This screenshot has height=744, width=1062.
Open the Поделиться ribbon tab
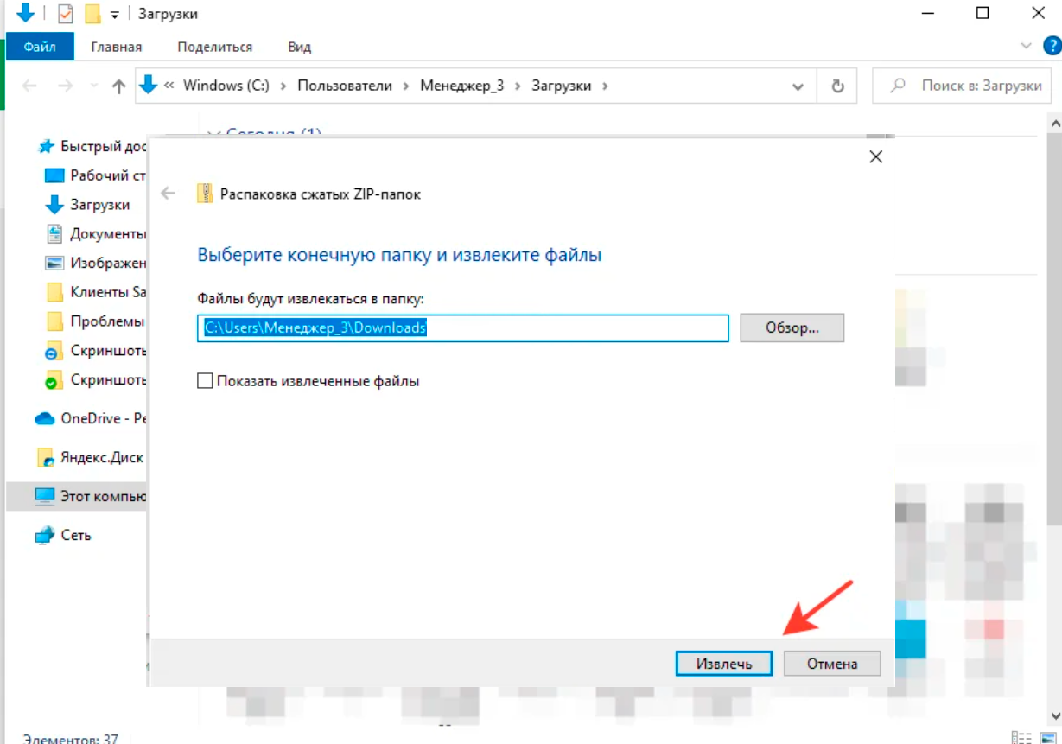(x=214, y=47)
